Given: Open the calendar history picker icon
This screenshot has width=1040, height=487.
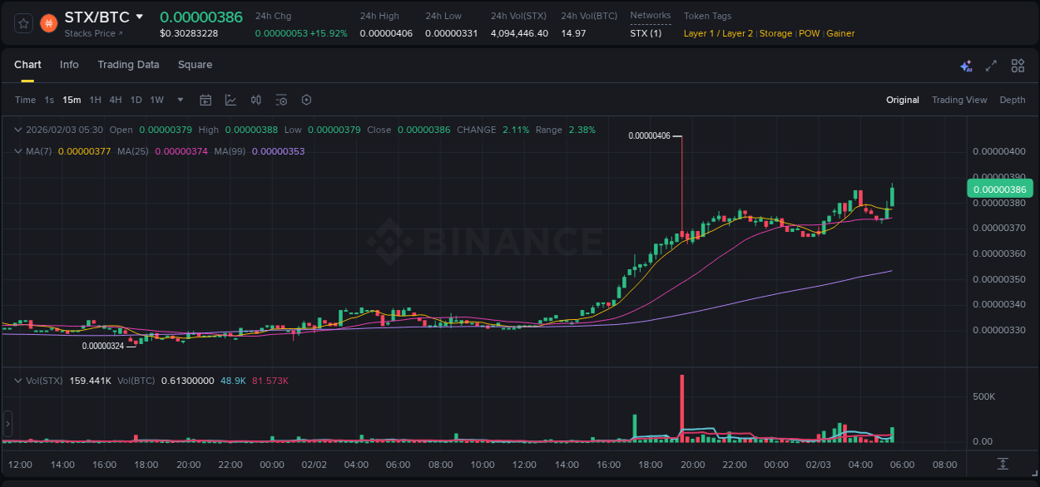Looking at the screenshot, I should 206,100.
